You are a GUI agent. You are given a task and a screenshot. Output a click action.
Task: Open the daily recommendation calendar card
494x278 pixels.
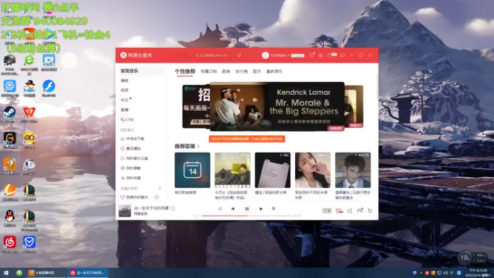192,171
